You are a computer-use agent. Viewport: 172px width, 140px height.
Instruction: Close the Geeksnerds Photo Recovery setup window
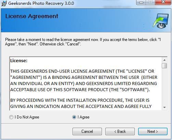(x=163, y=2)
